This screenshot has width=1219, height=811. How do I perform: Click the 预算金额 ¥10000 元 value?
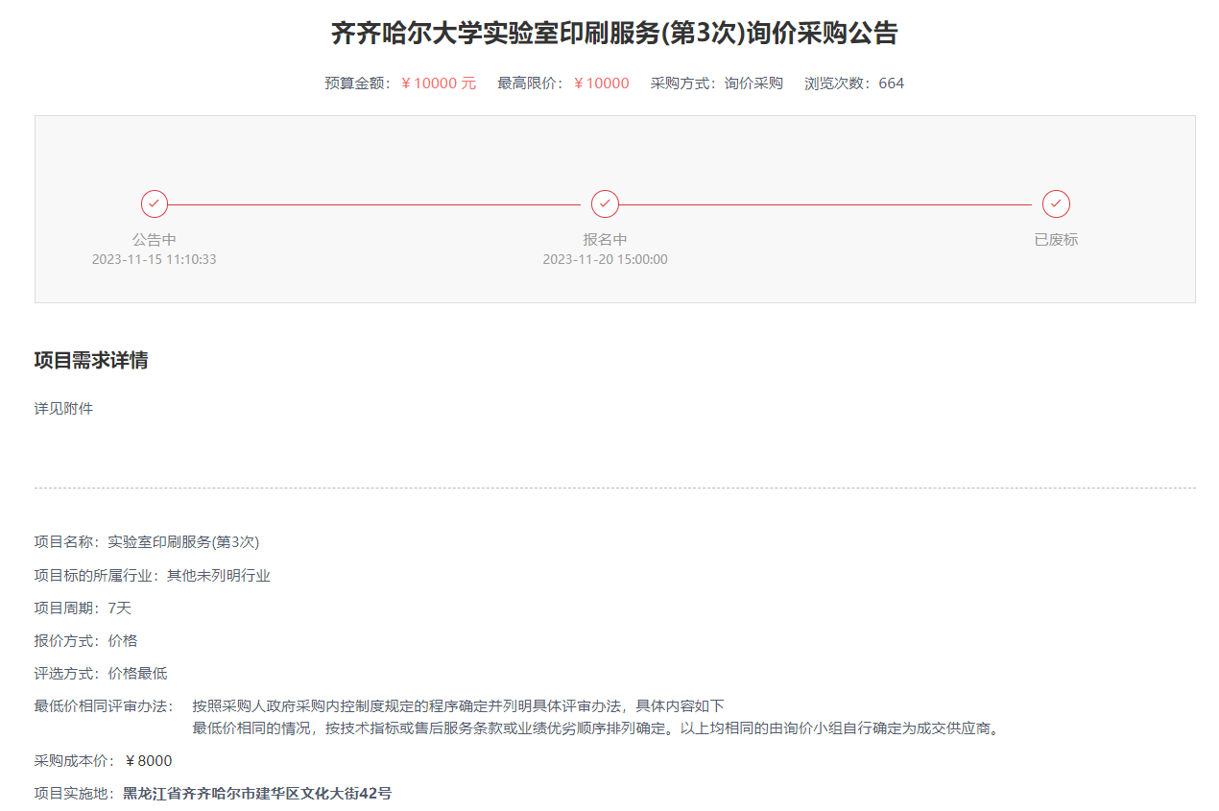438,83
